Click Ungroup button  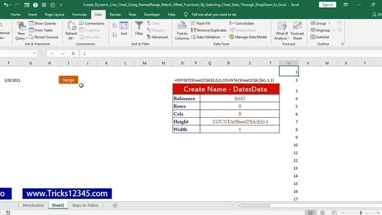pyautogui.click(x=320, y=30)
